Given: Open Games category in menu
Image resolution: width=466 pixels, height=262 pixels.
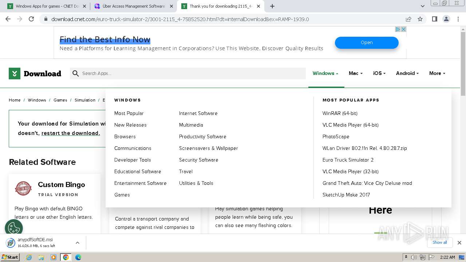Looking at the screenshot, I should 122,195.
